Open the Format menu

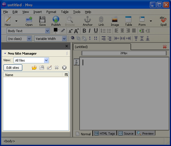click(x=51, y=12)
